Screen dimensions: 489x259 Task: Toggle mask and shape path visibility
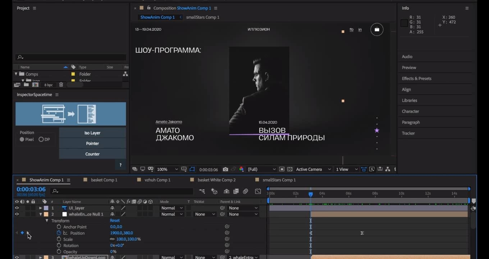click(192, 169)
